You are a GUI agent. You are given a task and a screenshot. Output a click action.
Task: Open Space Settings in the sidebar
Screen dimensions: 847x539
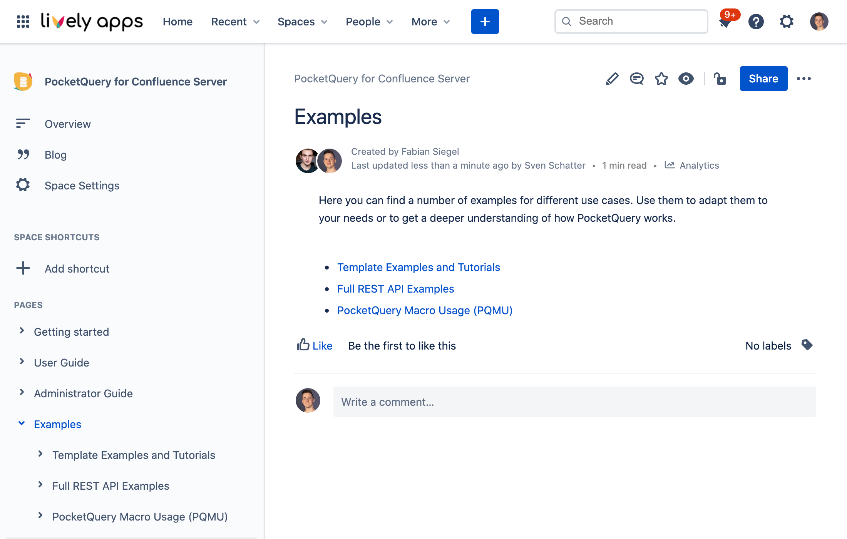click(82, 186)
